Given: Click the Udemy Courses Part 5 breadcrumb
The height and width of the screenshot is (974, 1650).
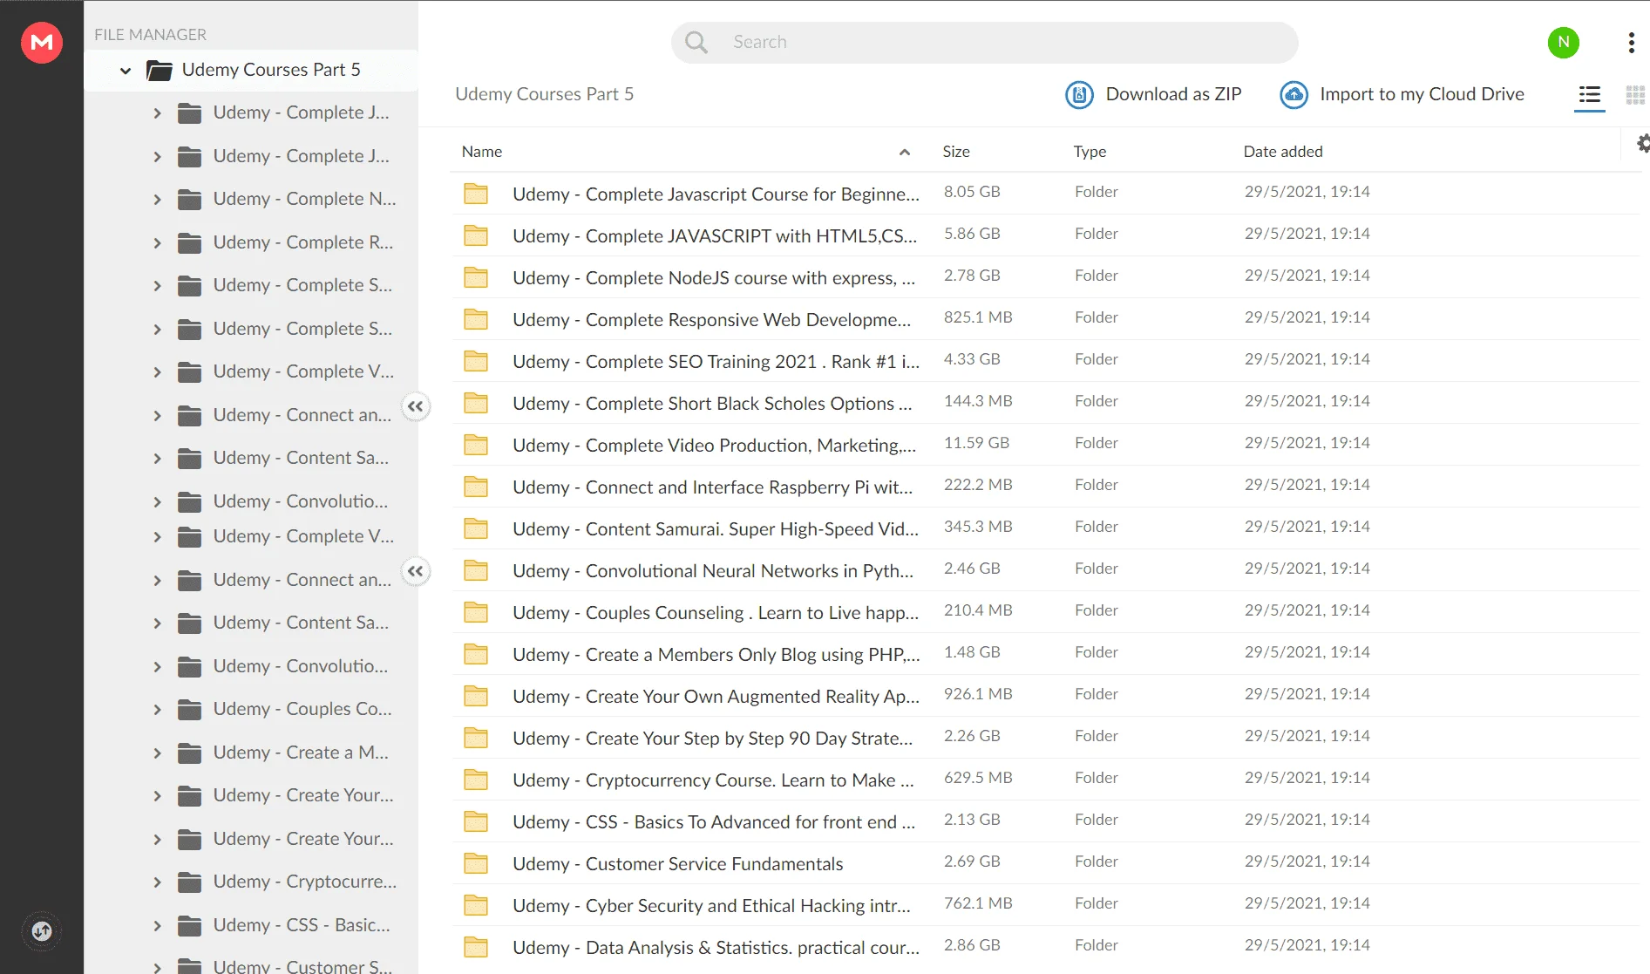Looking at the screenshot, I should click(x=544, y=94).
